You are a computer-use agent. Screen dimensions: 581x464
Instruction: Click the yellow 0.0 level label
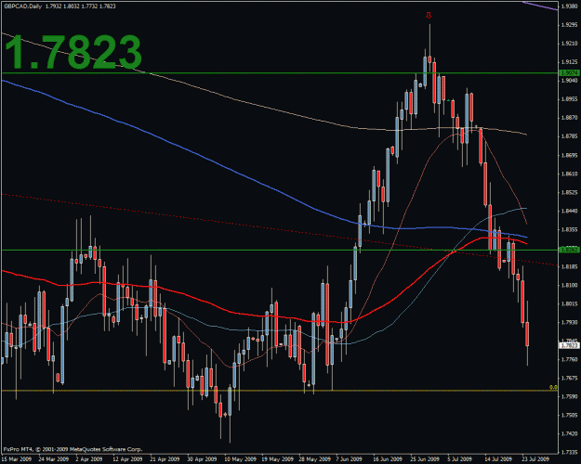(x=553, y=387)
